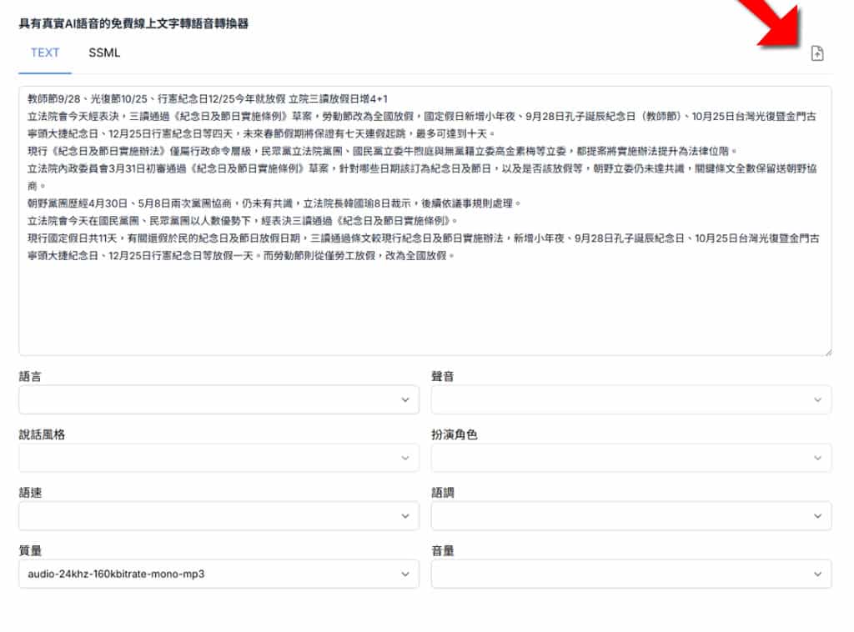The width and height of the screenshot is (854, 632).
Task: Click the 語言 field label
Action: [30, 376]
